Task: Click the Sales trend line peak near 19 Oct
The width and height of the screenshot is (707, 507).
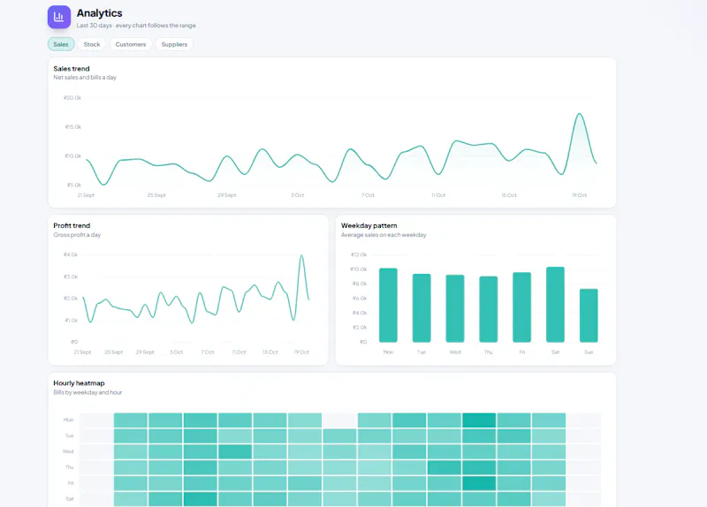Action: coord(580,114)
